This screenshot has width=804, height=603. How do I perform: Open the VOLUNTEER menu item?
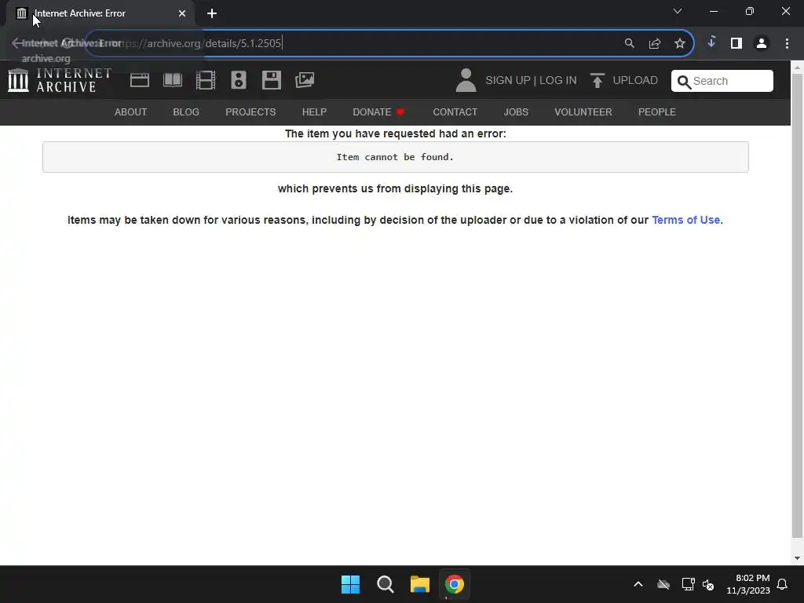583,111
